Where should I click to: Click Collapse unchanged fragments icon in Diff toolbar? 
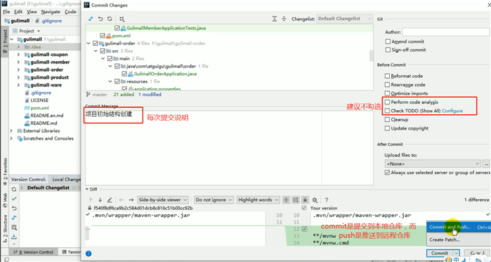286,200
